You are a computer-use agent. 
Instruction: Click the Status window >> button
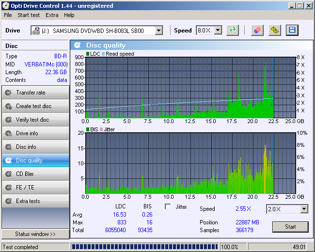coord(35,234)
